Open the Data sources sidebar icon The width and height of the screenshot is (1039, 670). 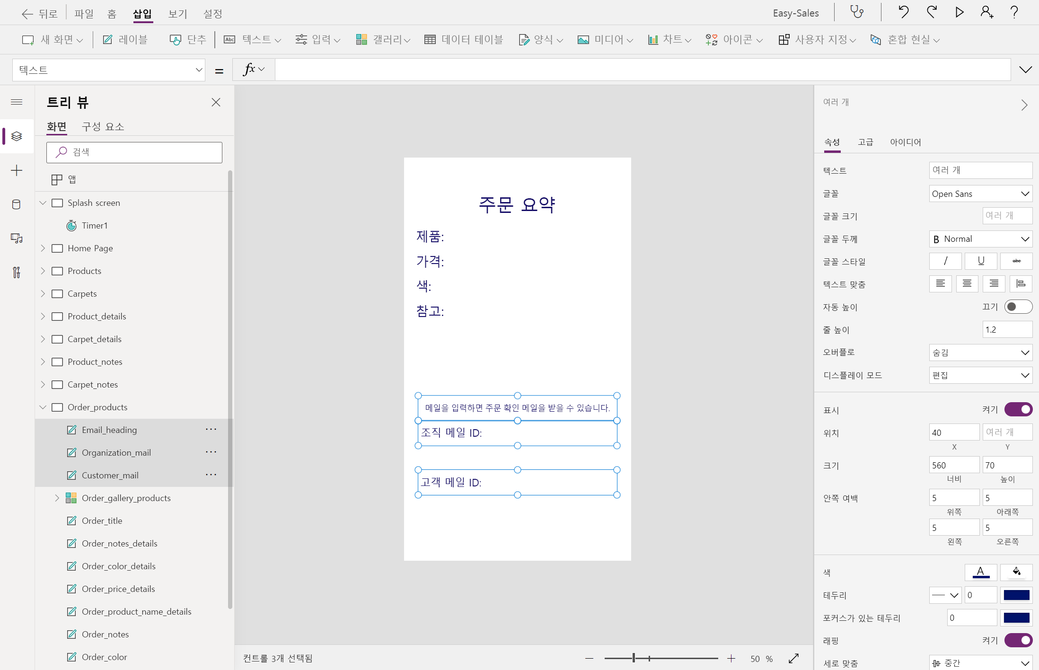(x=17, y=204)
